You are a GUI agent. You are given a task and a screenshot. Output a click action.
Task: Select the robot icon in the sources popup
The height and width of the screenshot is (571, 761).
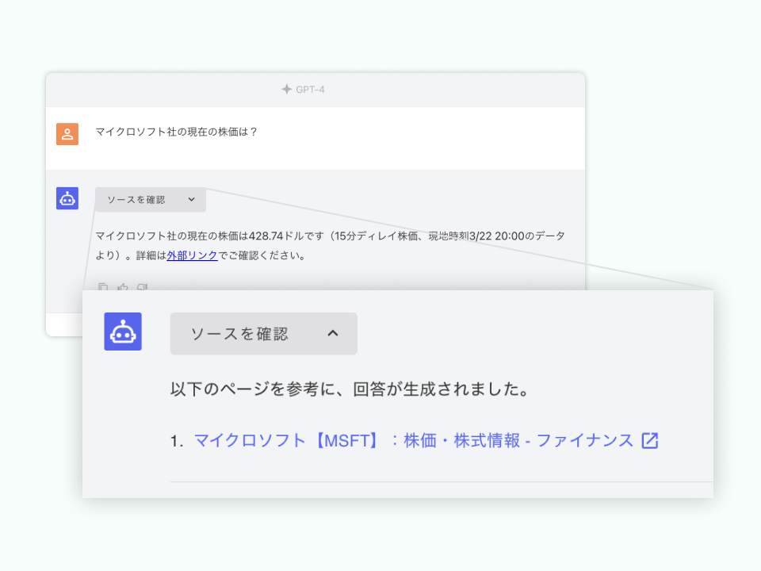(123, 333)
